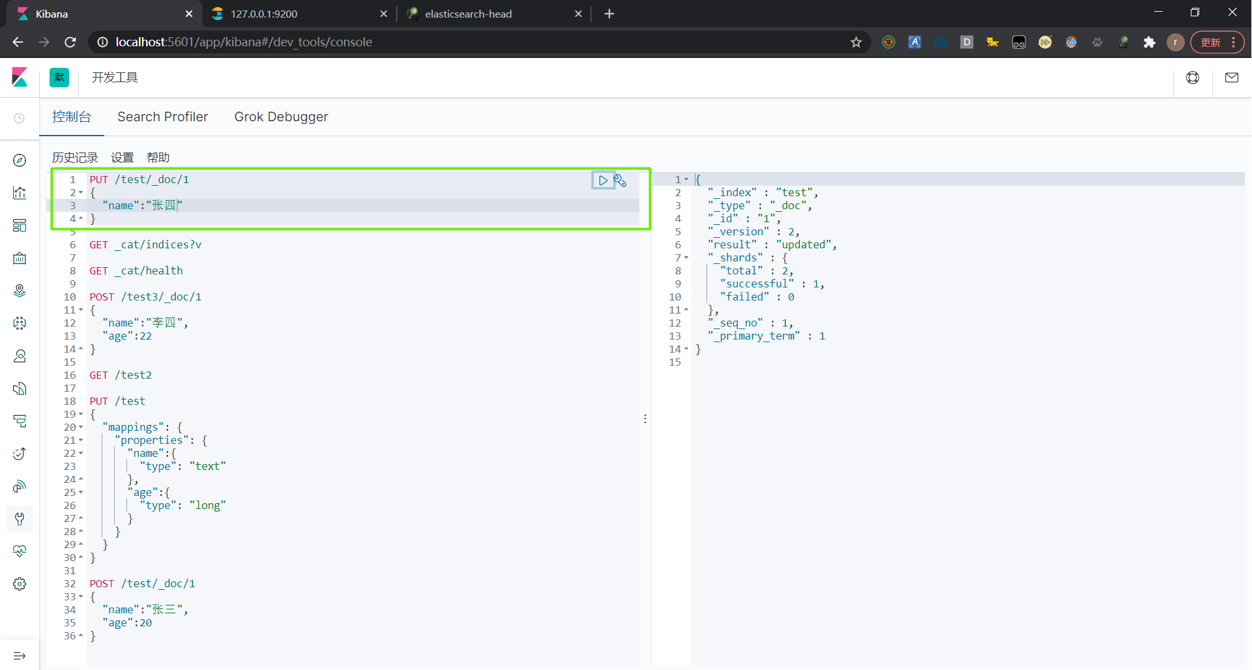1252x670 pixels.
Task: Open 历史记录 history link
Action: click(x=75, y=158)
